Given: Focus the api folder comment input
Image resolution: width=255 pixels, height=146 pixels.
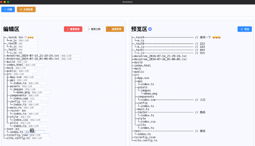Looking at the screenshot, I should click(26, 80).
